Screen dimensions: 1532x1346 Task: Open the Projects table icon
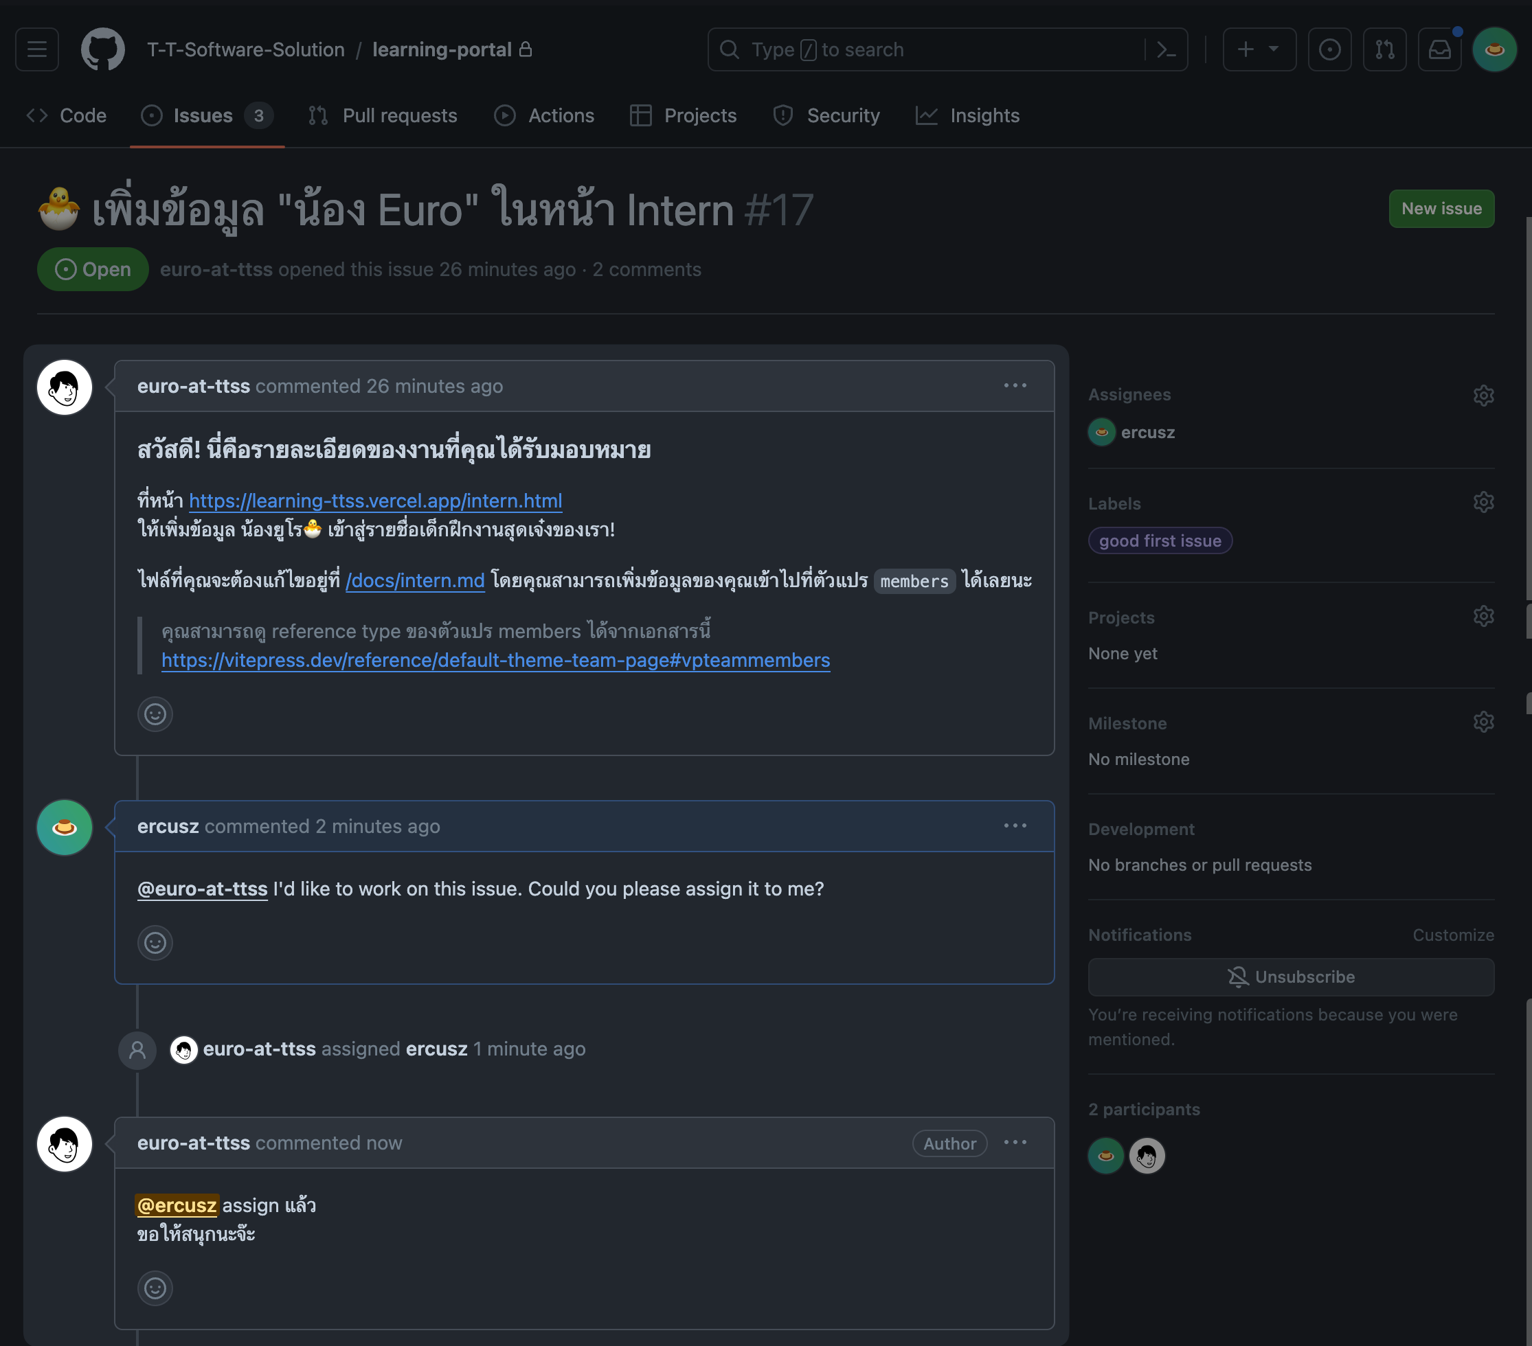642,116
